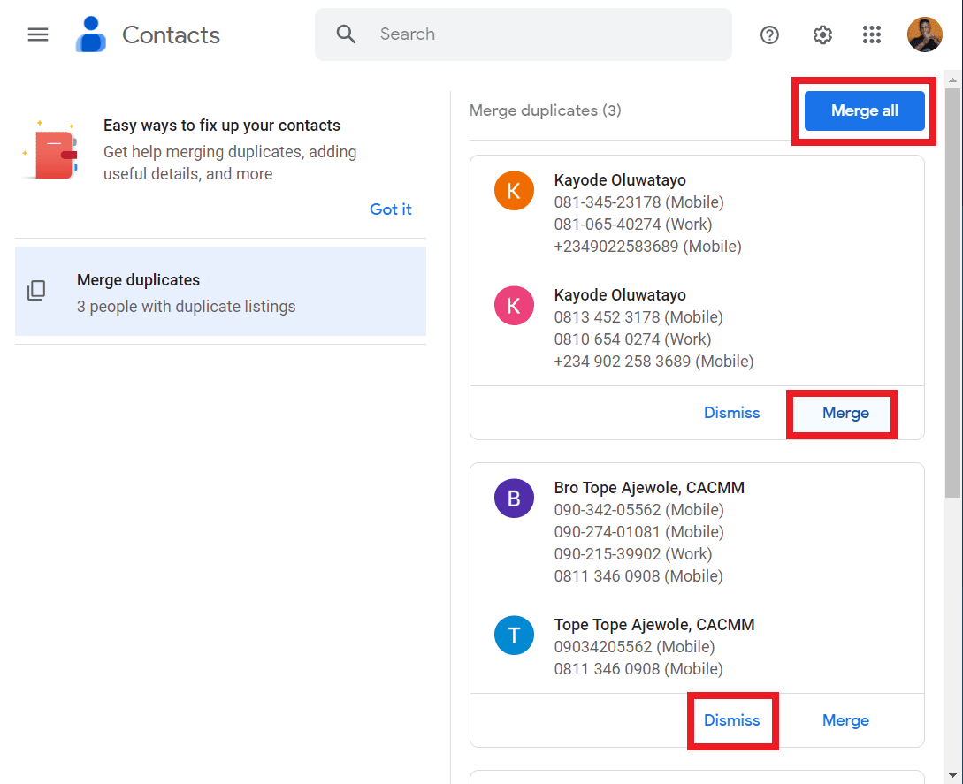Image resolution: width=963 pixels, height=784 pixels.
Task: Open the account profile picture
Action: click(x=924, y=34)
